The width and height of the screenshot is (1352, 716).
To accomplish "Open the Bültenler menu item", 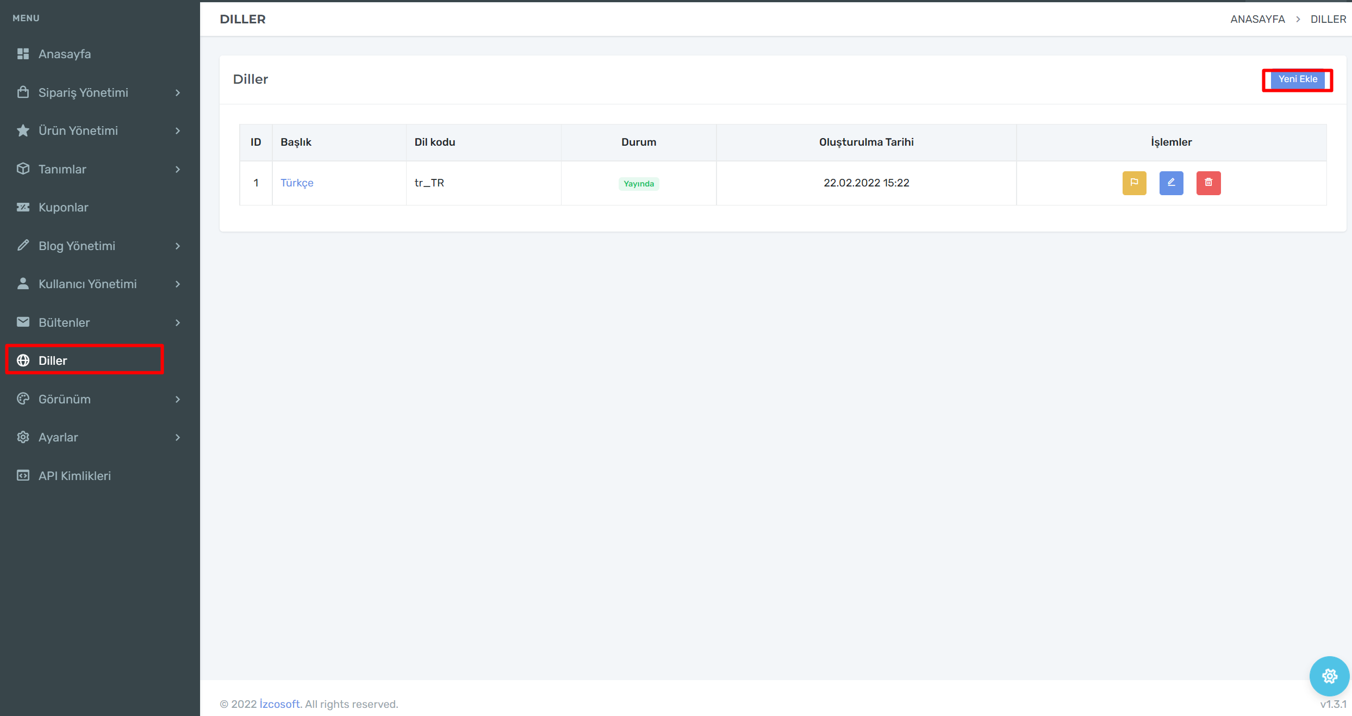I will [x=64, y=322].
